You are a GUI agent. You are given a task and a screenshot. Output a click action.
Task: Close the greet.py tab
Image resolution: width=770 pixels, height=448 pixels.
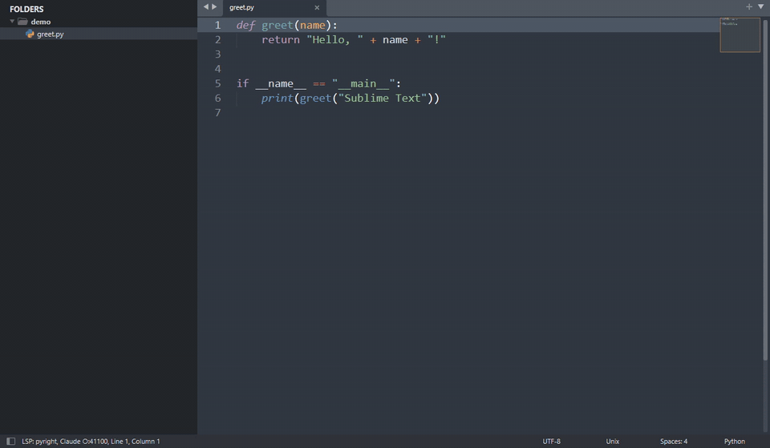click(317, 7)
